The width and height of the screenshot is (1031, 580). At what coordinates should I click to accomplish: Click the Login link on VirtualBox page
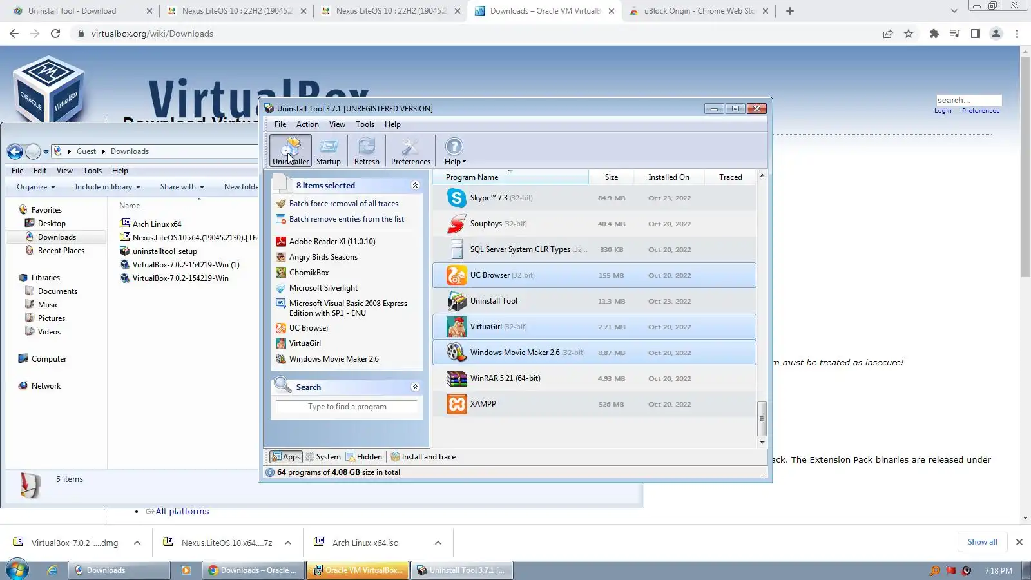943,111
